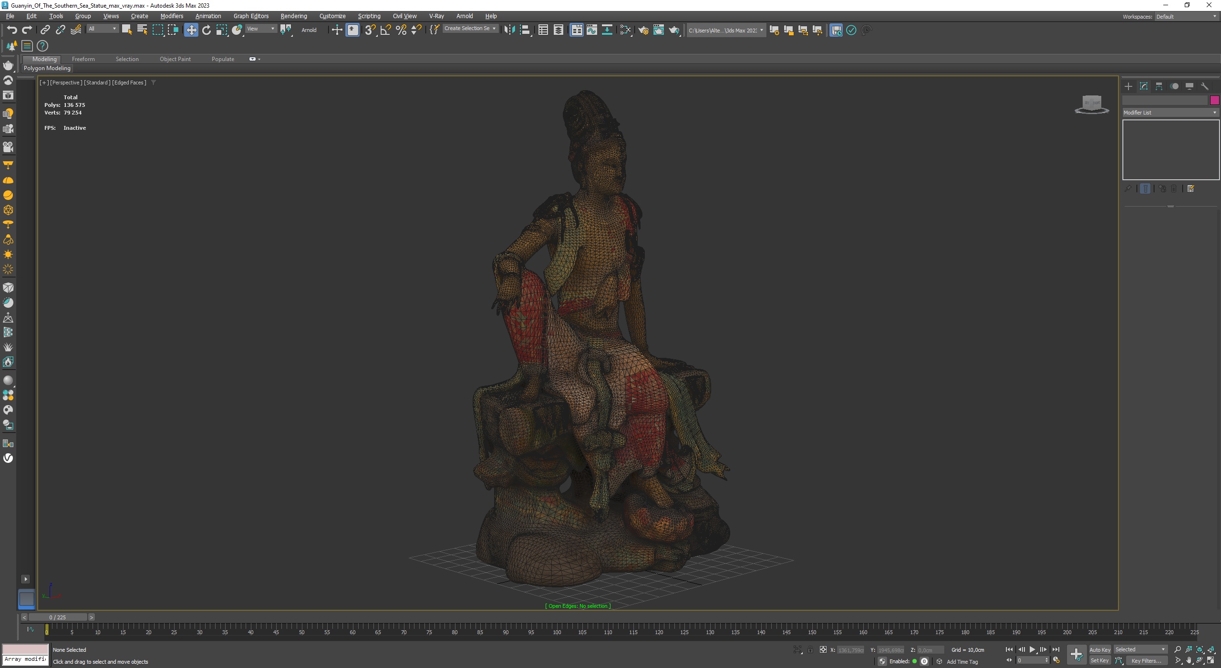Open the V-Ray menu
Screen dimensions: 1221x668
(436, 16)
